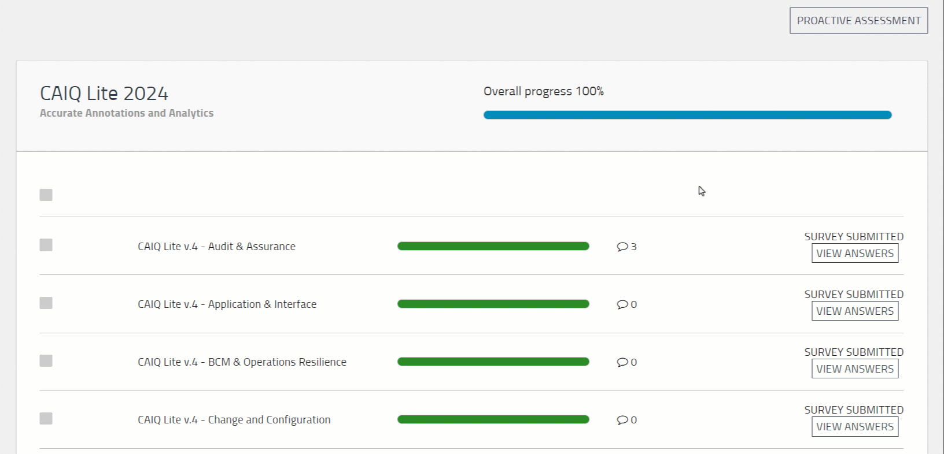Open CAIQ Lite v.4 - Application & Interface title
Viewport: 944px width, 454px height.
pyautogui.click(x=227, y=304)
